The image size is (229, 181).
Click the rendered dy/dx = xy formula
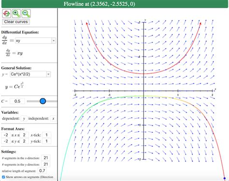14,53
